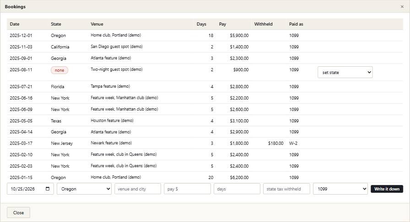Click 'San Diego guest spot (demo)' venue
The width and height of the screenshot is (410, 222).
[x=117, y=47]
